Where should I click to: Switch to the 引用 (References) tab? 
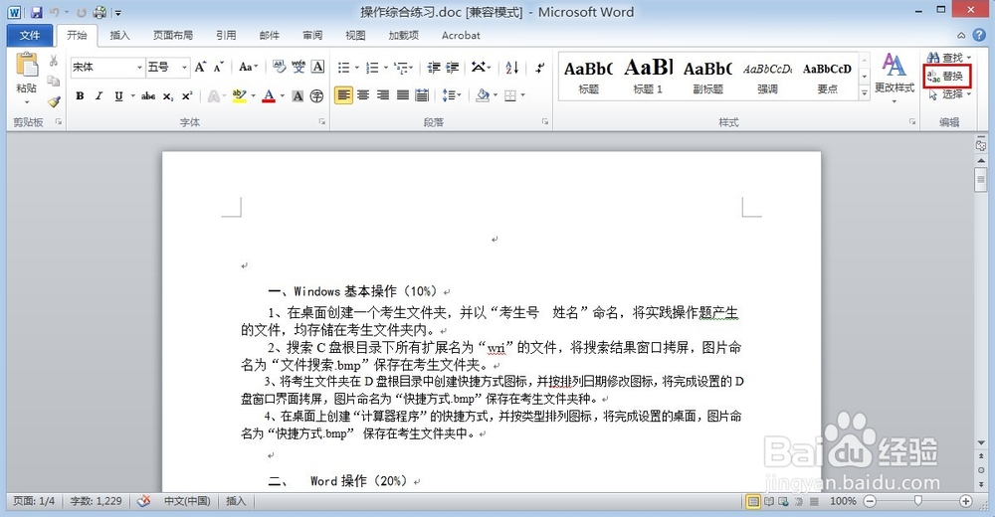click(x=225, y=36)
